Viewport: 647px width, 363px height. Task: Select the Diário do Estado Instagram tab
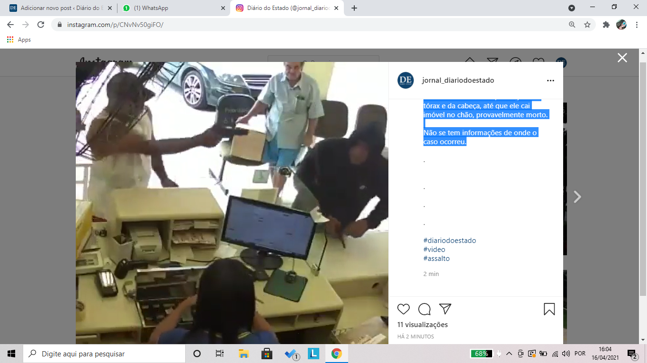click(x=288, y=8)
